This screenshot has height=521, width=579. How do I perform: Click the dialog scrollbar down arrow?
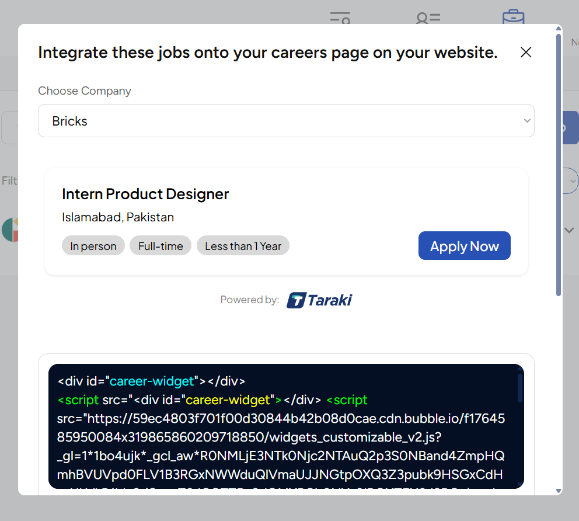pyautogui.click(x=559, y=491)
